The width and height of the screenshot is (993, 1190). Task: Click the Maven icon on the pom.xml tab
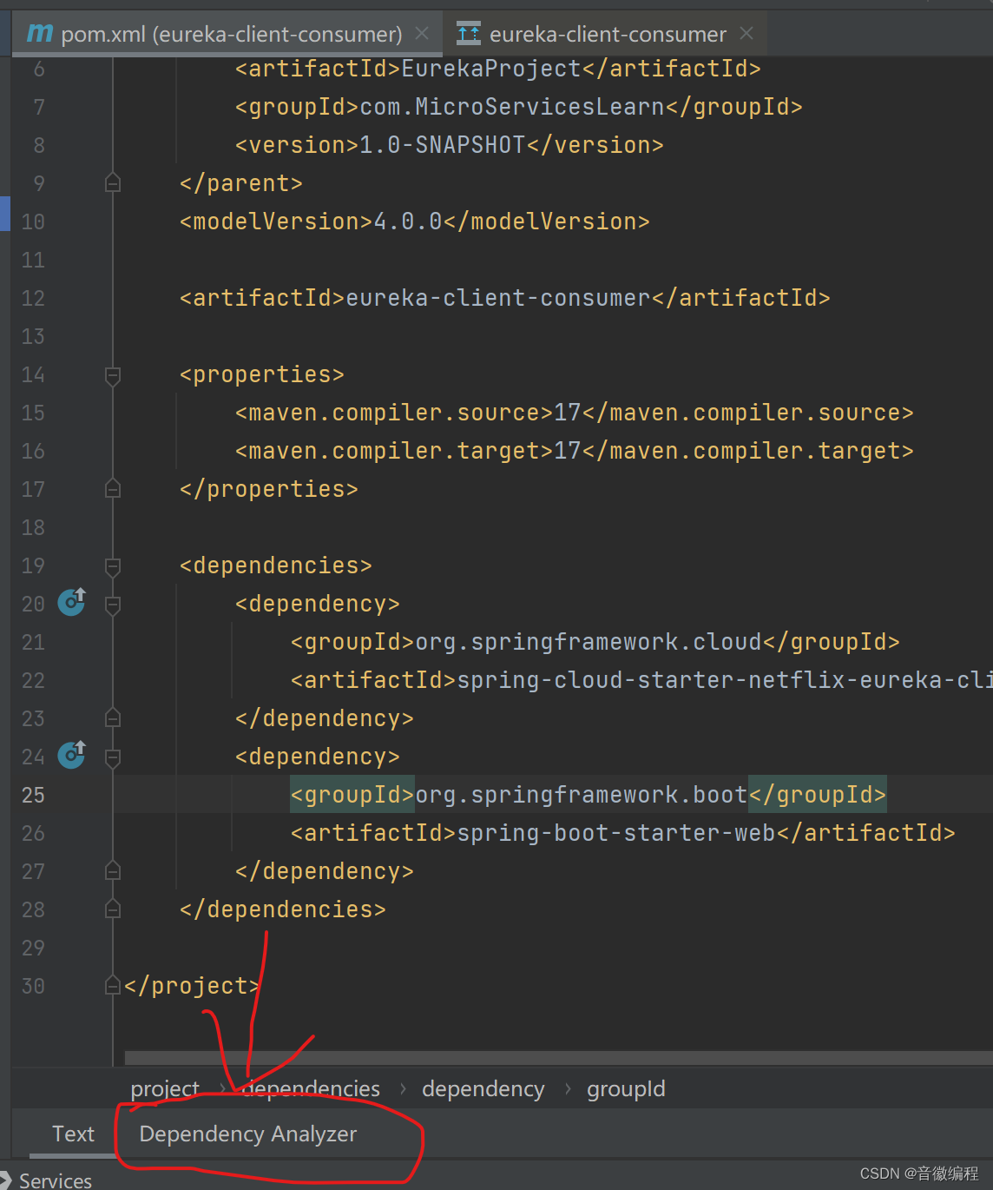click(39, 33)
